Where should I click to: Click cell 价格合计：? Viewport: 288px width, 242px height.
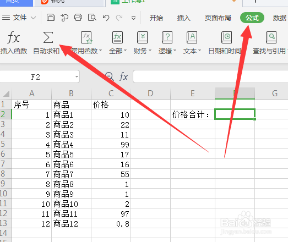(x=193, y=114)
